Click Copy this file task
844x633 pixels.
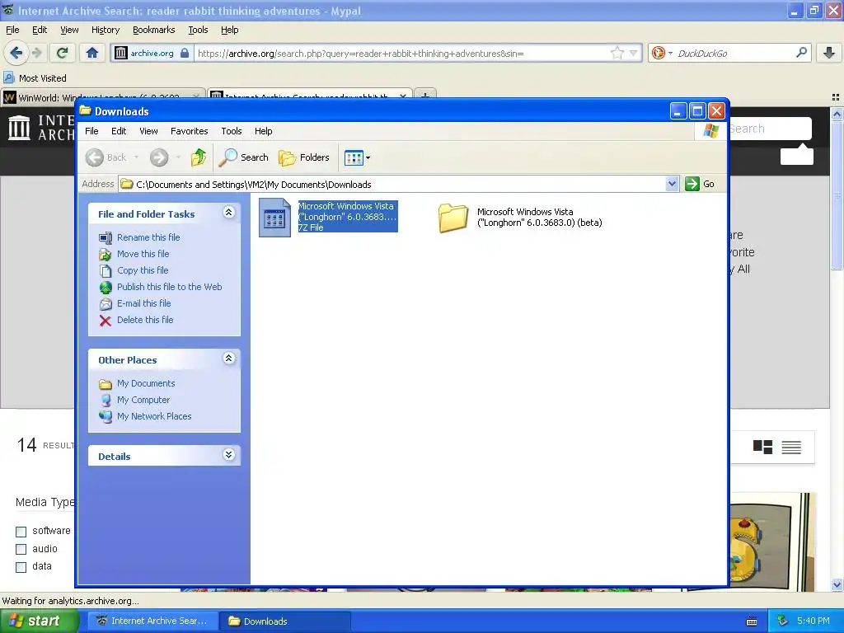[143, 270]
